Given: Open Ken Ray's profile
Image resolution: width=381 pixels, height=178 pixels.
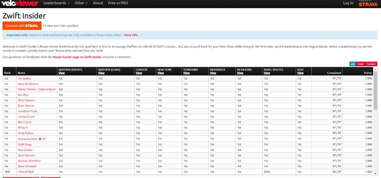Looking at the screenshot, I should coord(23,95).
